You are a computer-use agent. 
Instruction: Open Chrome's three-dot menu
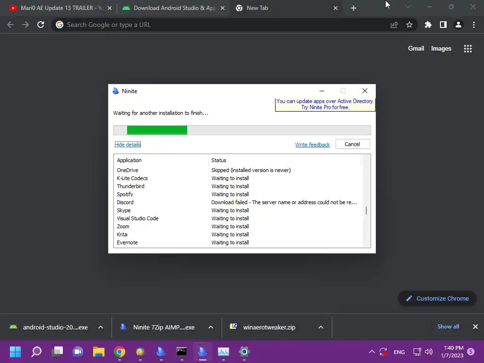(474, 25)
